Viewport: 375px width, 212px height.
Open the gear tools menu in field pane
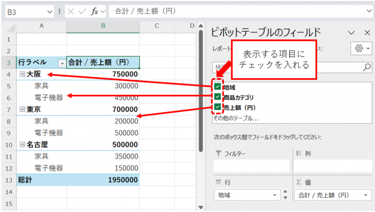click(x=362, y=48)
